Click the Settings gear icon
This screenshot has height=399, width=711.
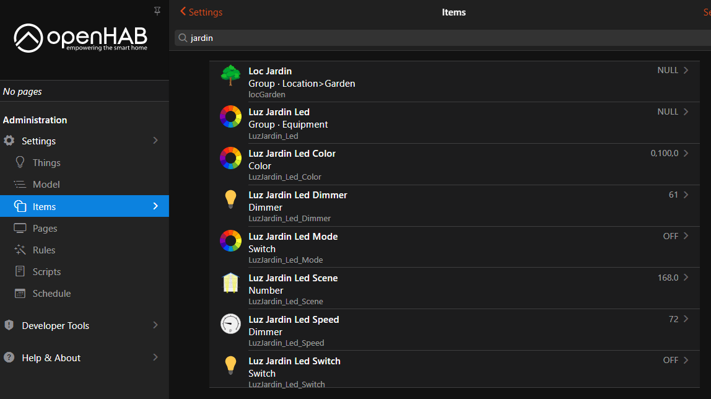9,141
